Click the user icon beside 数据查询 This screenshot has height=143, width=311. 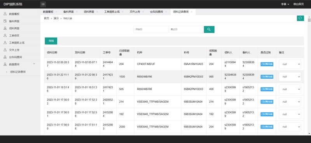click(x=5, y=64)
